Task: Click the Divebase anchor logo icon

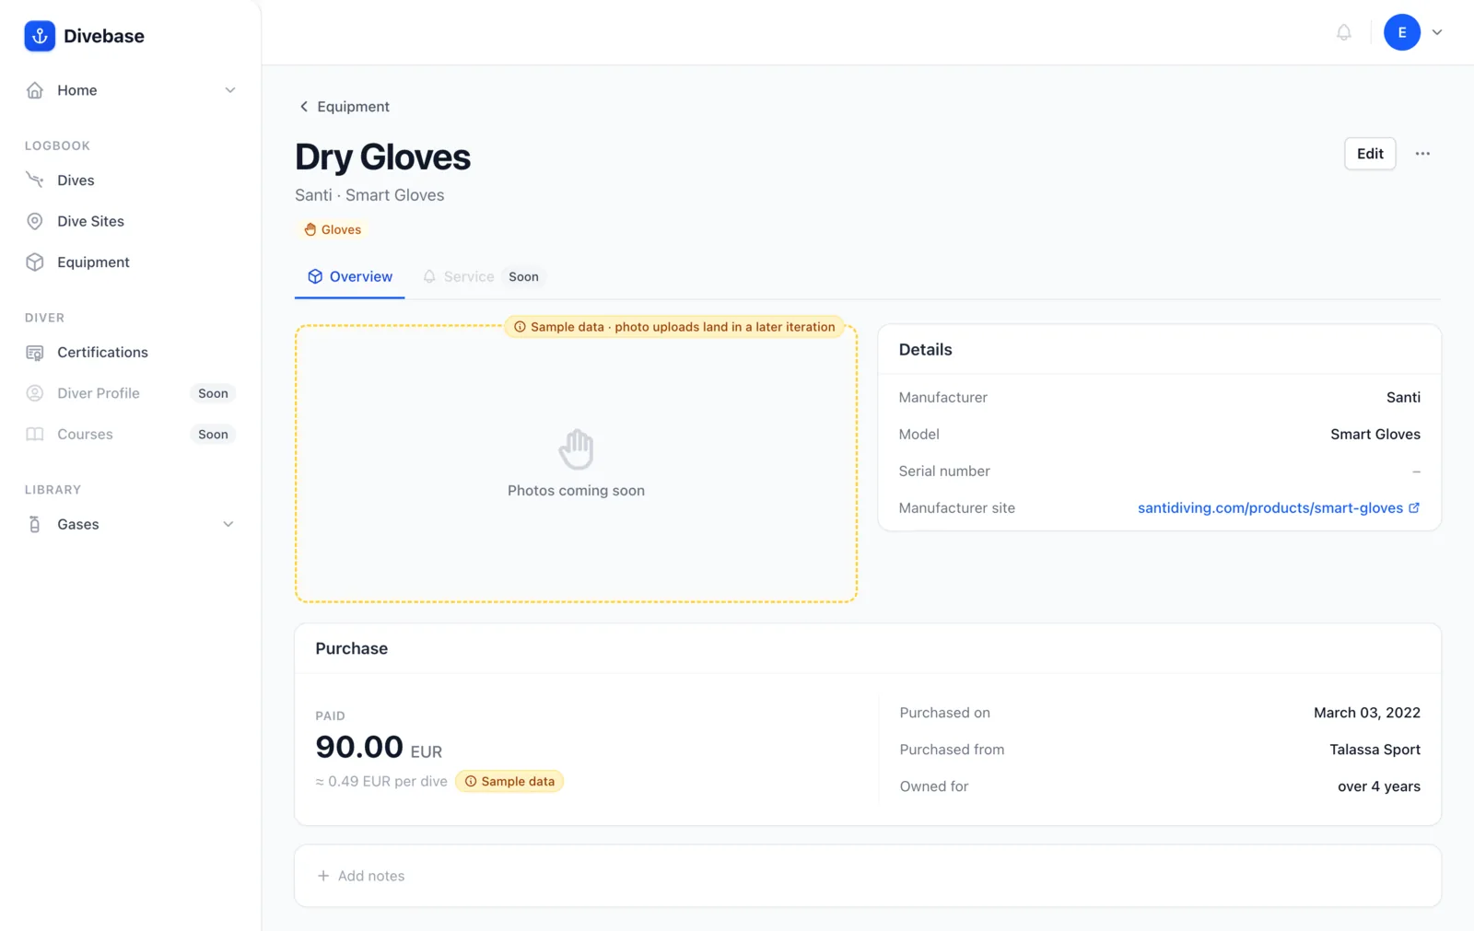Action: [x=40, y=36]
